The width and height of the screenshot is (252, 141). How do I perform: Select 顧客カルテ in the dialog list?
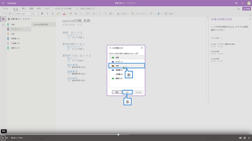click(x=127, y=78)
